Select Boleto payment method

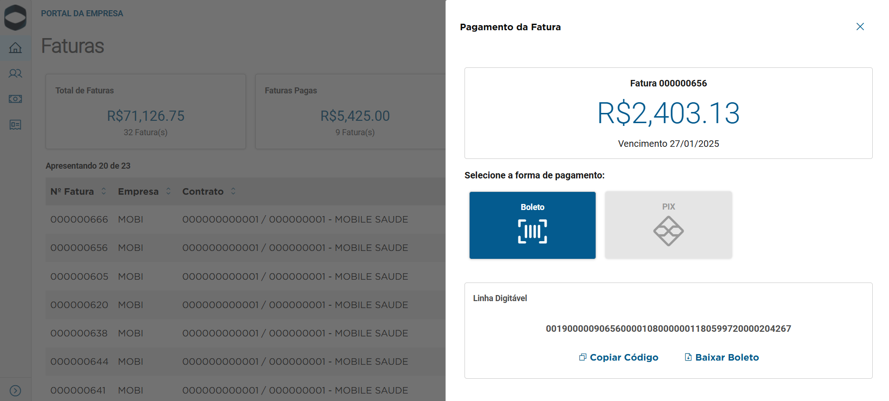coord(532,225)
